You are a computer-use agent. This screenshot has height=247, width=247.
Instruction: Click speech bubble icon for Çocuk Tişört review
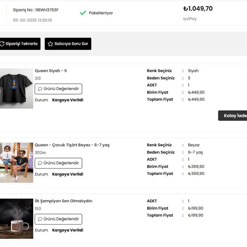[x=40, y=163]
